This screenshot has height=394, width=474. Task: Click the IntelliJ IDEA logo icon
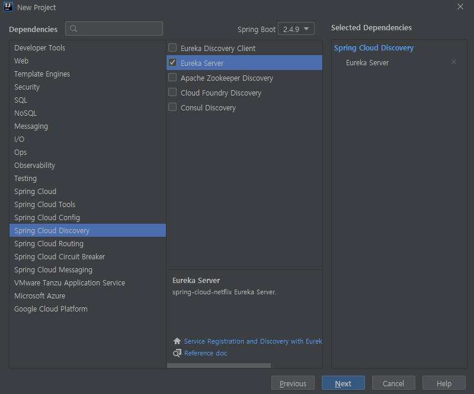pyautogui.click(x=8, y=7)
